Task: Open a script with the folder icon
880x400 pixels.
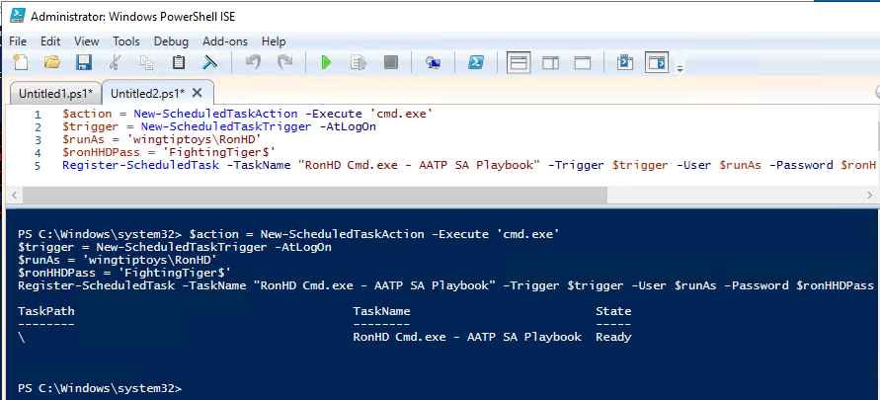Action: click(x=52, y=62)
